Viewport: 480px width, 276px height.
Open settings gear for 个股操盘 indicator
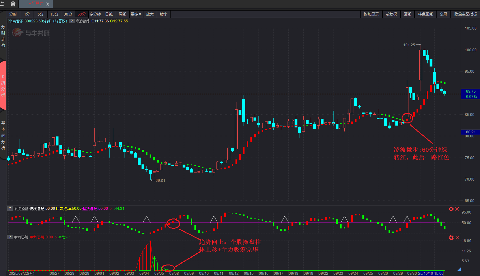451,209
